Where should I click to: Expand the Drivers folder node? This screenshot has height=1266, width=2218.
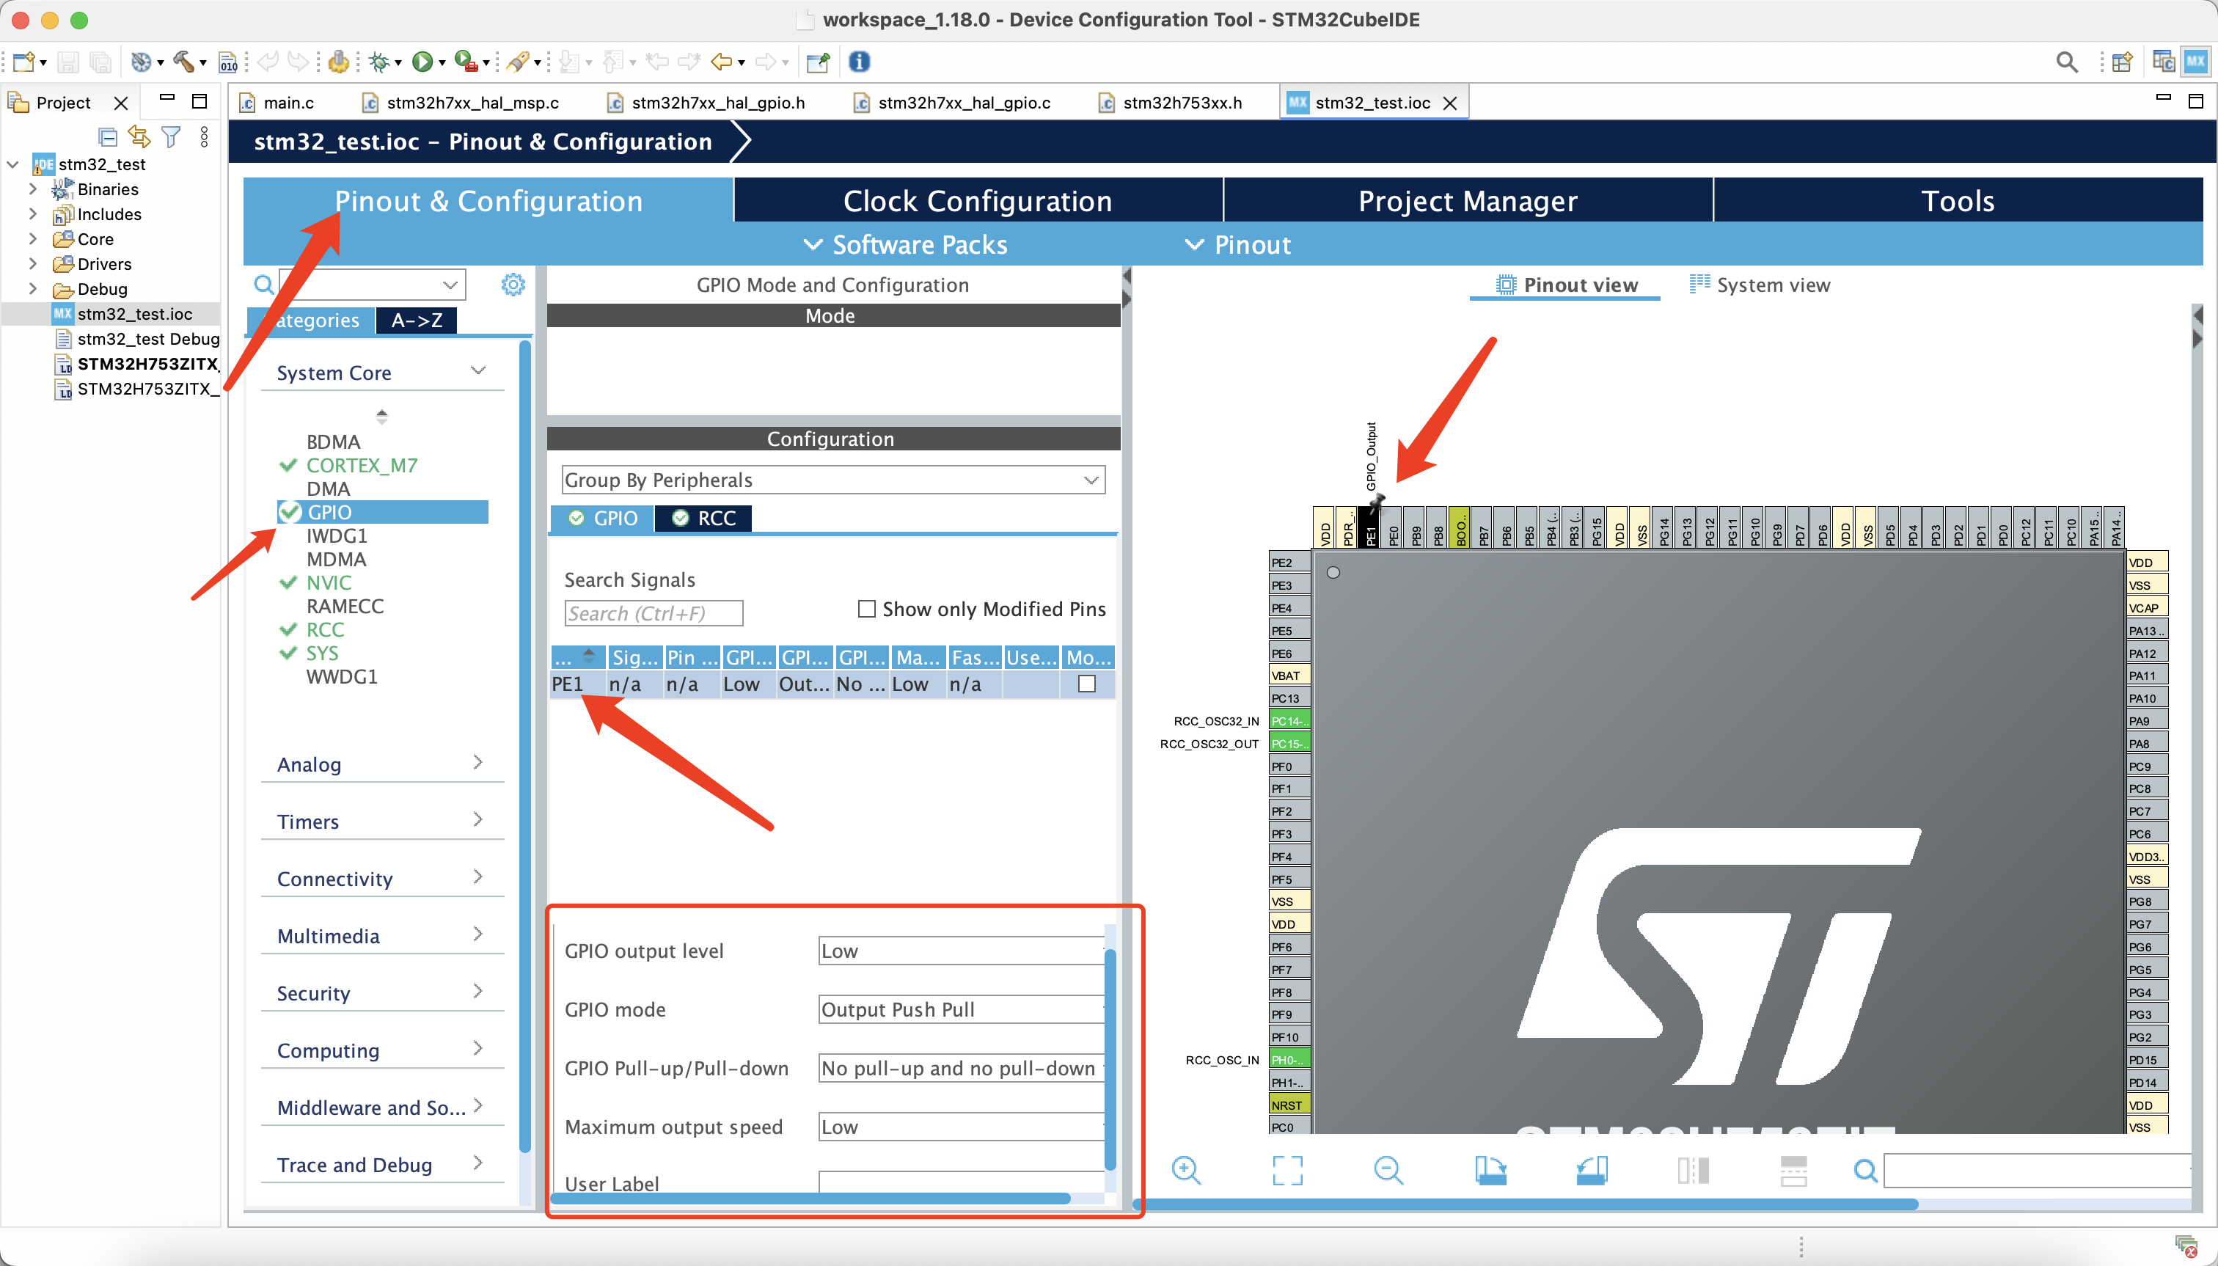point(33,263)
